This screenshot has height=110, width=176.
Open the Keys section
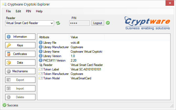[20, 45]
